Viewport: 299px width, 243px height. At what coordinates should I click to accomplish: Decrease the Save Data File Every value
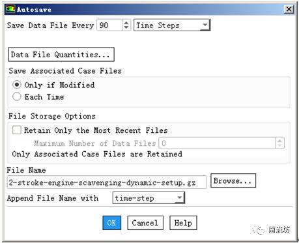(x=126, y=28)
